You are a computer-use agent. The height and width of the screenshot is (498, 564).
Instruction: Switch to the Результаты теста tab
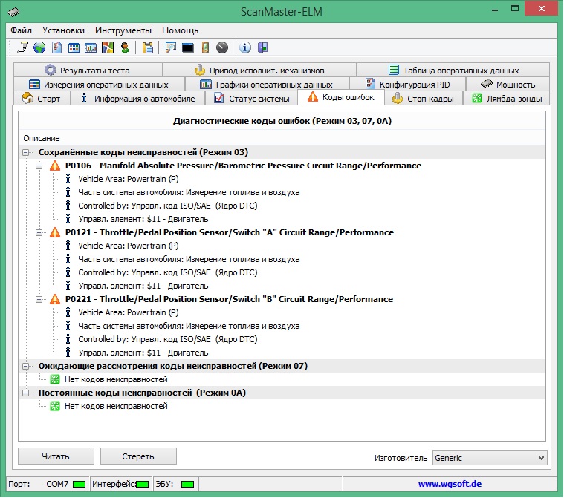tap(88, 70)
